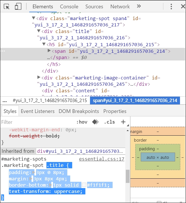Select the span#yui_..._214 breadcrumb
The image size is (186, 203).
pyautogui.click(x=135, y=100)
